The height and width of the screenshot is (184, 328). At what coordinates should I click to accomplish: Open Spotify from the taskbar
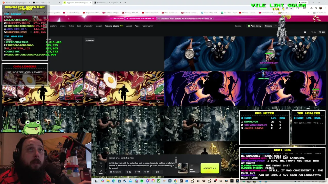pos(142,181)
